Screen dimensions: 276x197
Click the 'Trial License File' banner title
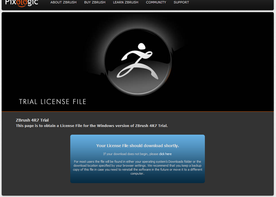coord(52,101)
